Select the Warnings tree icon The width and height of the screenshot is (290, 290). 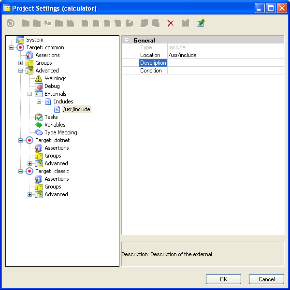coord(39,78)
